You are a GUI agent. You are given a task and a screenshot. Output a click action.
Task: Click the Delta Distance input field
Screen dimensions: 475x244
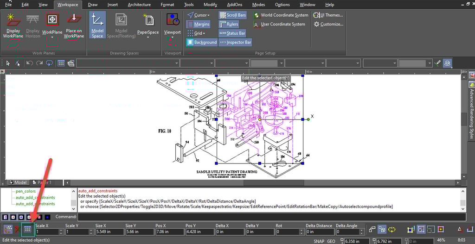(x=320, y=232)
